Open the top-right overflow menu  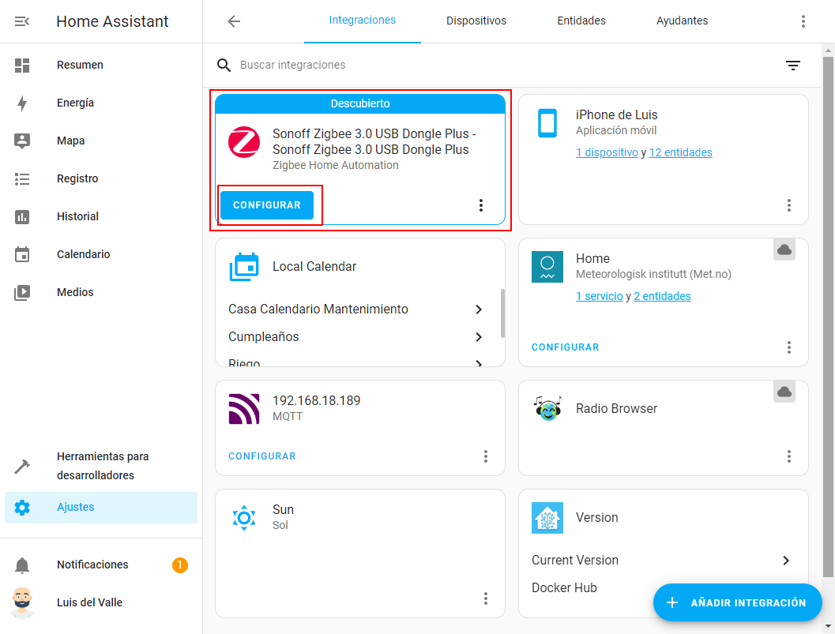tap(803, 21)
